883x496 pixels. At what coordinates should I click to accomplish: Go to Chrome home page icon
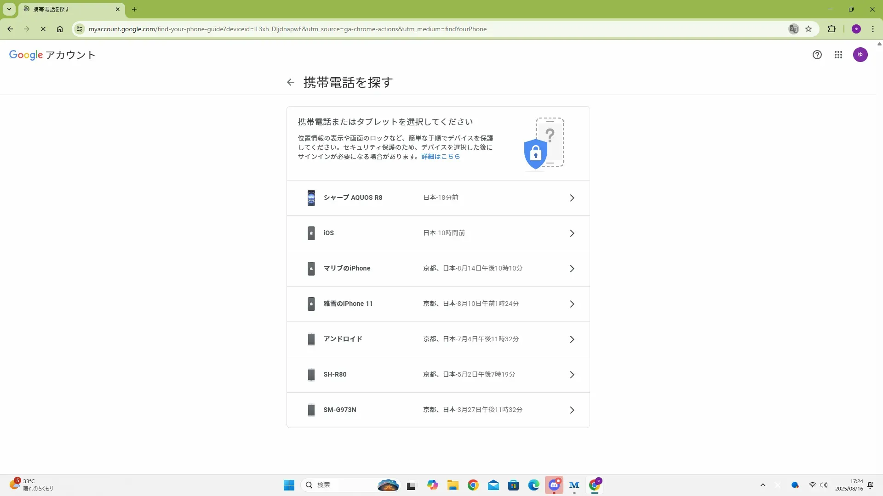click(x=60, y=29)
